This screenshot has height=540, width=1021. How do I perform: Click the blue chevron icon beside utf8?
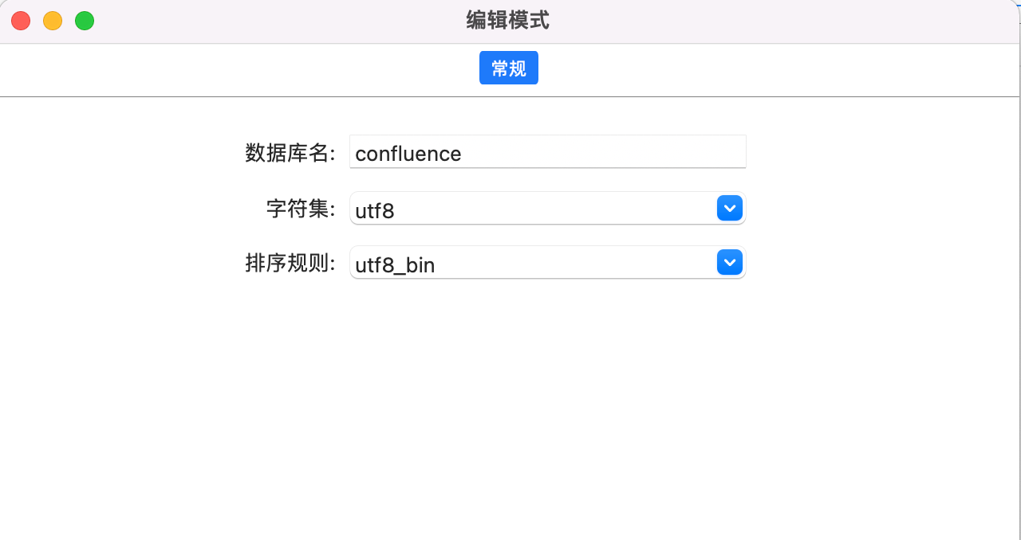point(729,208)
